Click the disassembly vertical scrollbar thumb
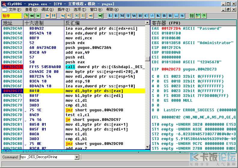 coord(147,59)
